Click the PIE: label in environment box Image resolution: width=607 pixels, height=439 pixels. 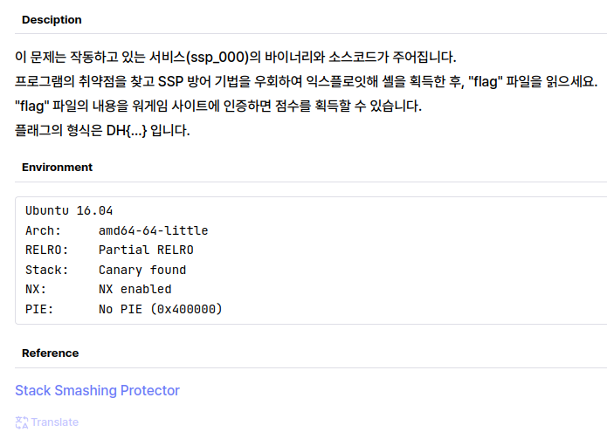click(x=39, y=309)
